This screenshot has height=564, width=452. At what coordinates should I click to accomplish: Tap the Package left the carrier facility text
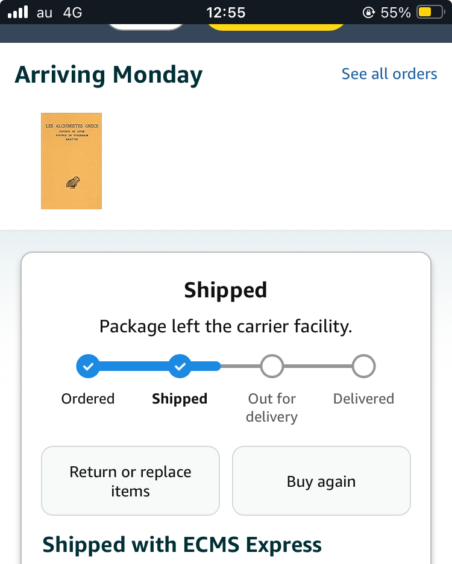coord(225,326)
